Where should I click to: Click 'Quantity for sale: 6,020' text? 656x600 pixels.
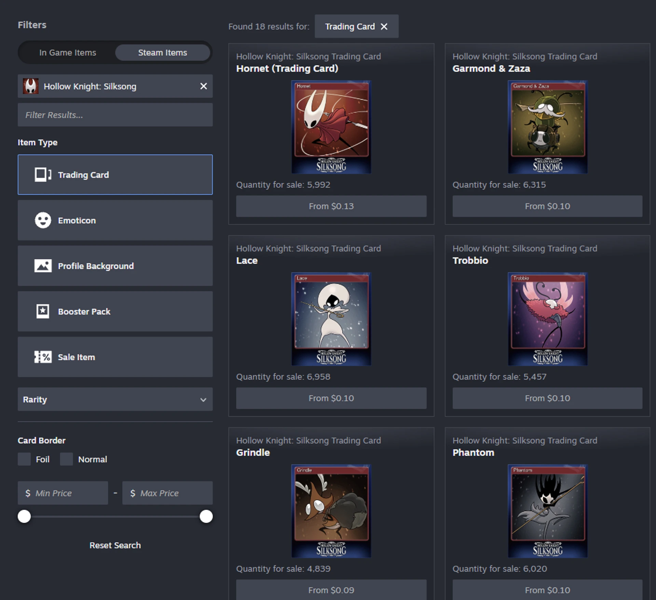pos(500,569)
